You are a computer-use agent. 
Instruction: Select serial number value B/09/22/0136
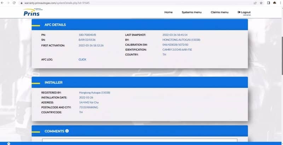pos(87,40)
